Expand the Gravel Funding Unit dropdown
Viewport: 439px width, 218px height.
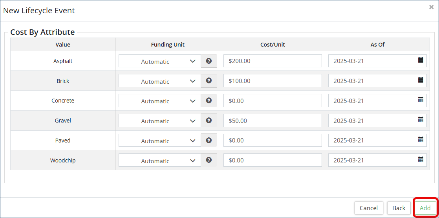tap(159, 121)
